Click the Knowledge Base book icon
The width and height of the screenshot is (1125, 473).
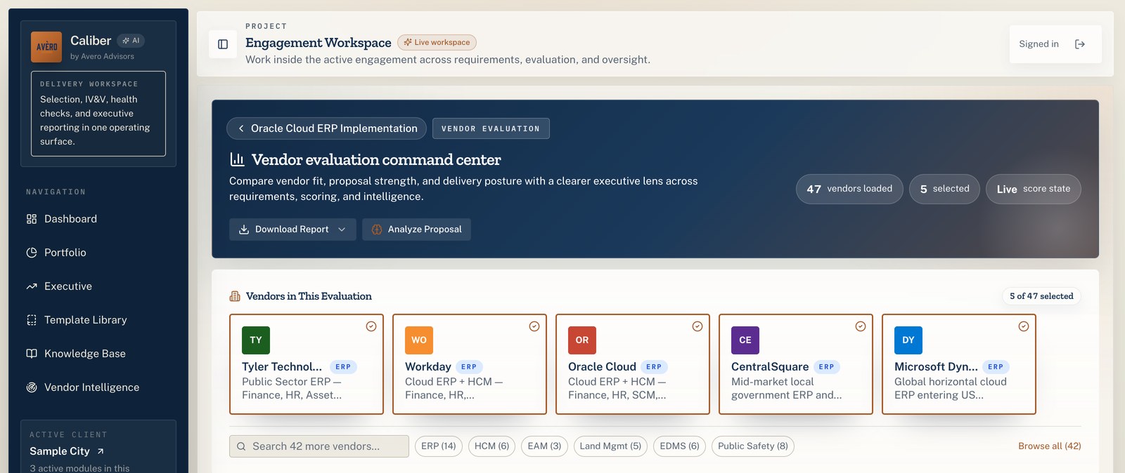[x=32, y=354]
